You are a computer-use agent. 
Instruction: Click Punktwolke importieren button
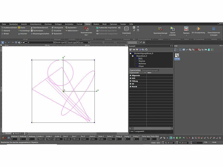tap(106, 28)
